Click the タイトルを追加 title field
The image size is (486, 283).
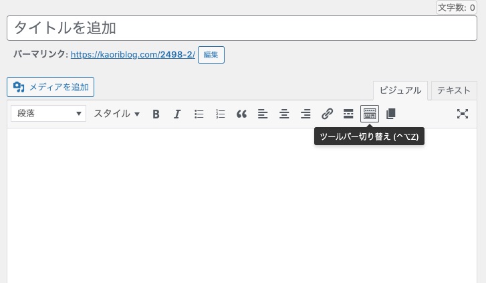pos(242,28)
